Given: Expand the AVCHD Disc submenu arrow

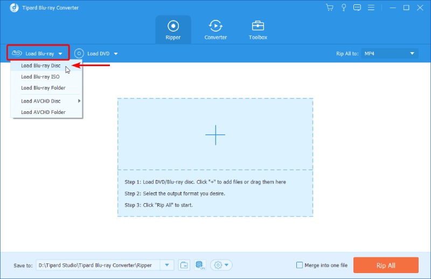Looking at the screenshot, I should (79, 101).
